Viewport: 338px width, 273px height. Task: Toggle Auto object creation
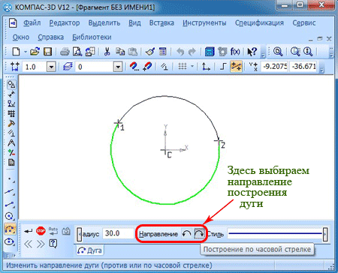53,231
